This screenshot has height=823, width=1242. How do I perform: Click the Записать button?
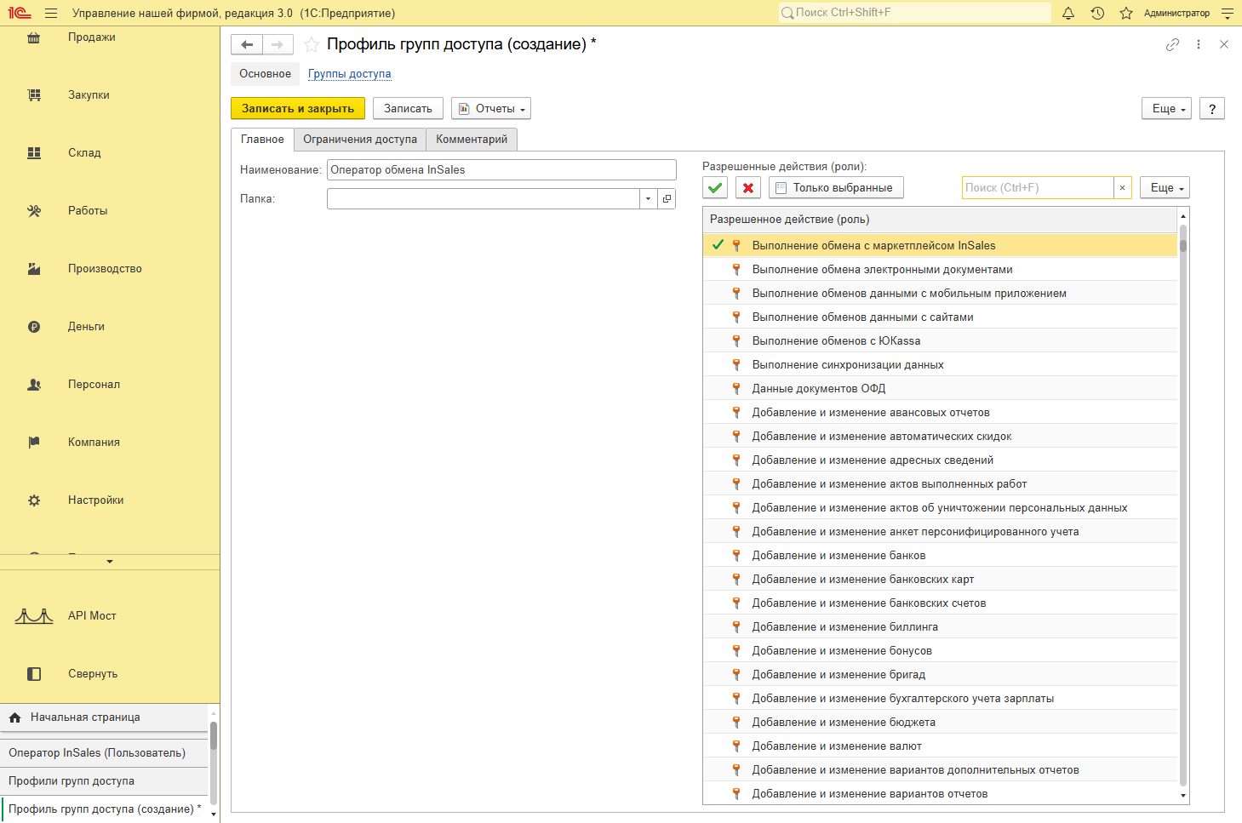click(408, 109)
